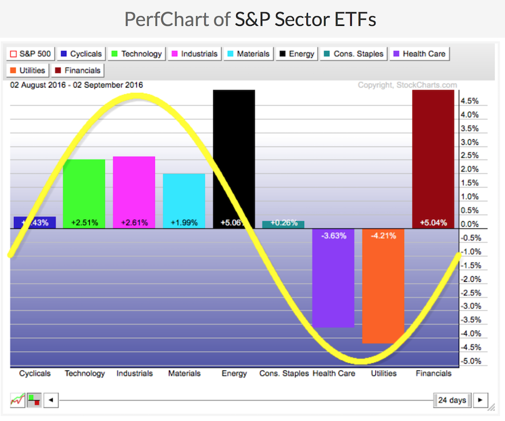The image size is (505, 421).
Task: Toggle the Energy sector series
Action: [x=297, y=54]
